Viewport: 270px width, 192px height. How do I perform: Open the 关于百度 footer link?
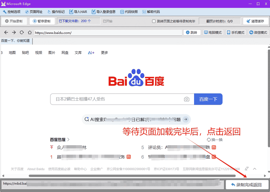point(17,169)
